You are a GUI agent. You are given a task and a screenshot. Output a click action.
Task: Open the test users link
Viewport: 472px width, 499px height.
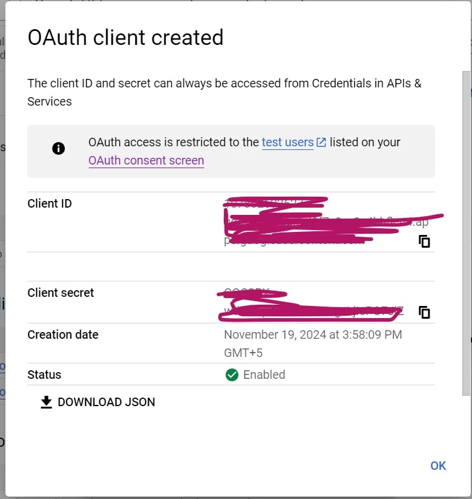288,142
